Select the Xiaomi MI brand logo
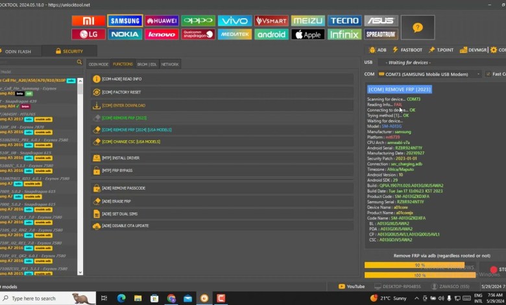This screenshot has width=506, height=305. 88,21
